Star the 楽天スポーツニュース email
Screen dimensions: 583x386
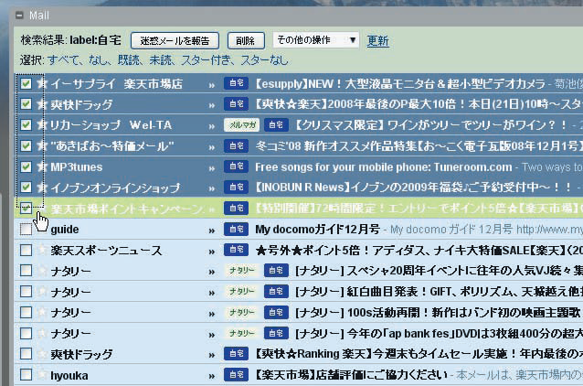click(x=42, y=250)
